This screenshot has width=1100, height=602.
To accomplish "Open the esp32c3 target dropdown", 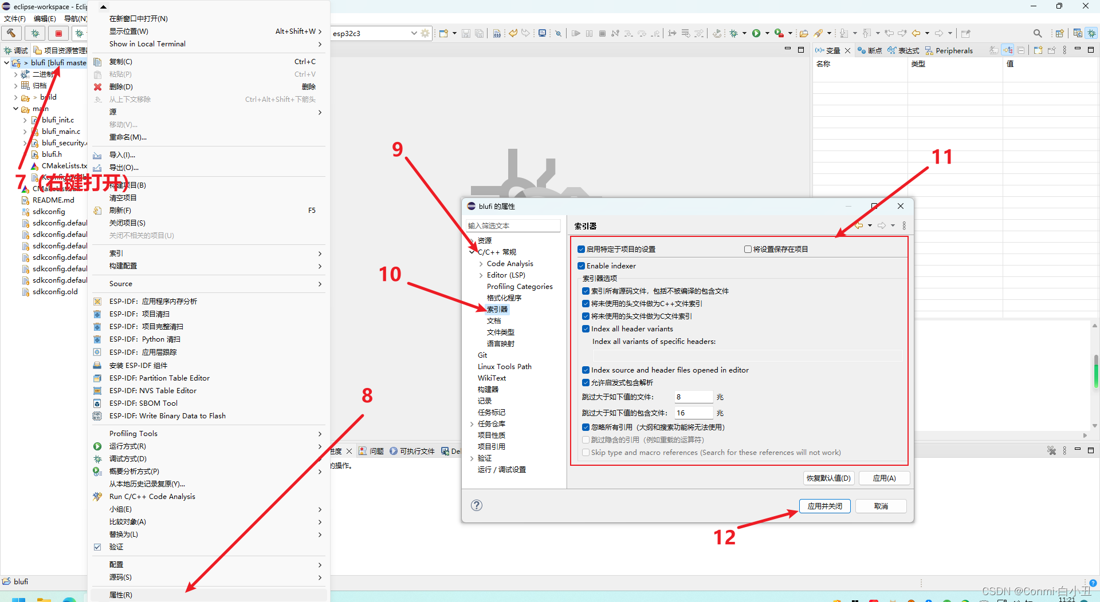I will [414, 33].
